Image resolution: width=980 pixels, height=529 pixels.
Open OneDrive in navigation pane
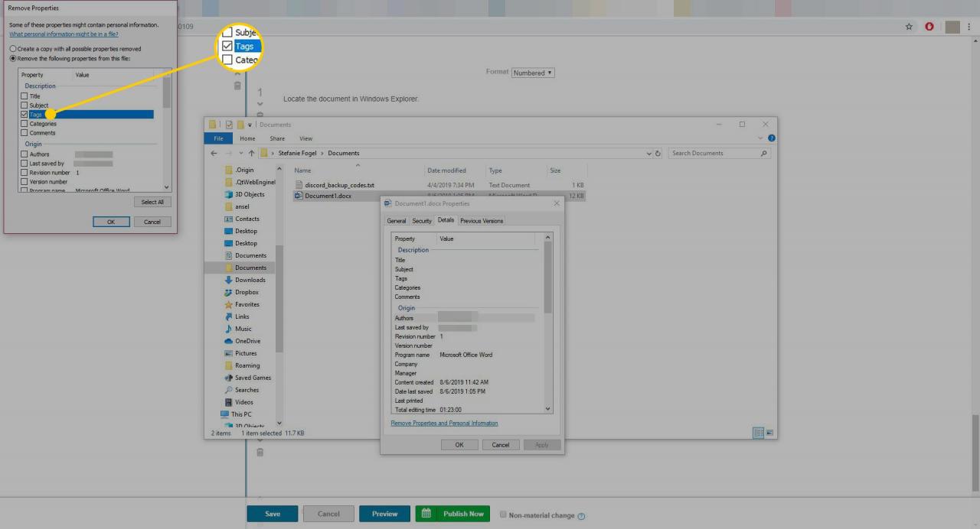tap(247, 341)
